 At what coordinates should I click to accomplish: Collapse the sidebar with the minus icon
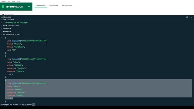[x=29, y=7]
